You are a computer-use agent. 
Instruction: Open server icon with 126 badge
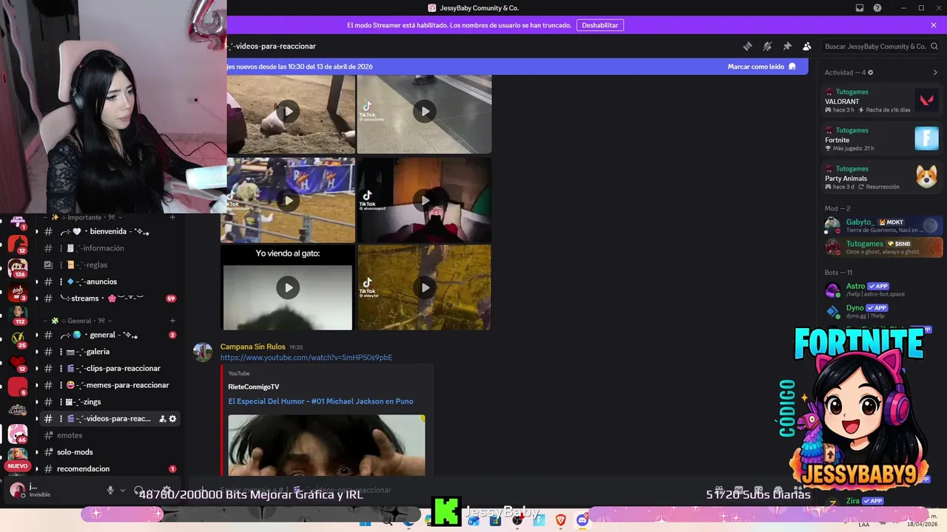[18, 267]
